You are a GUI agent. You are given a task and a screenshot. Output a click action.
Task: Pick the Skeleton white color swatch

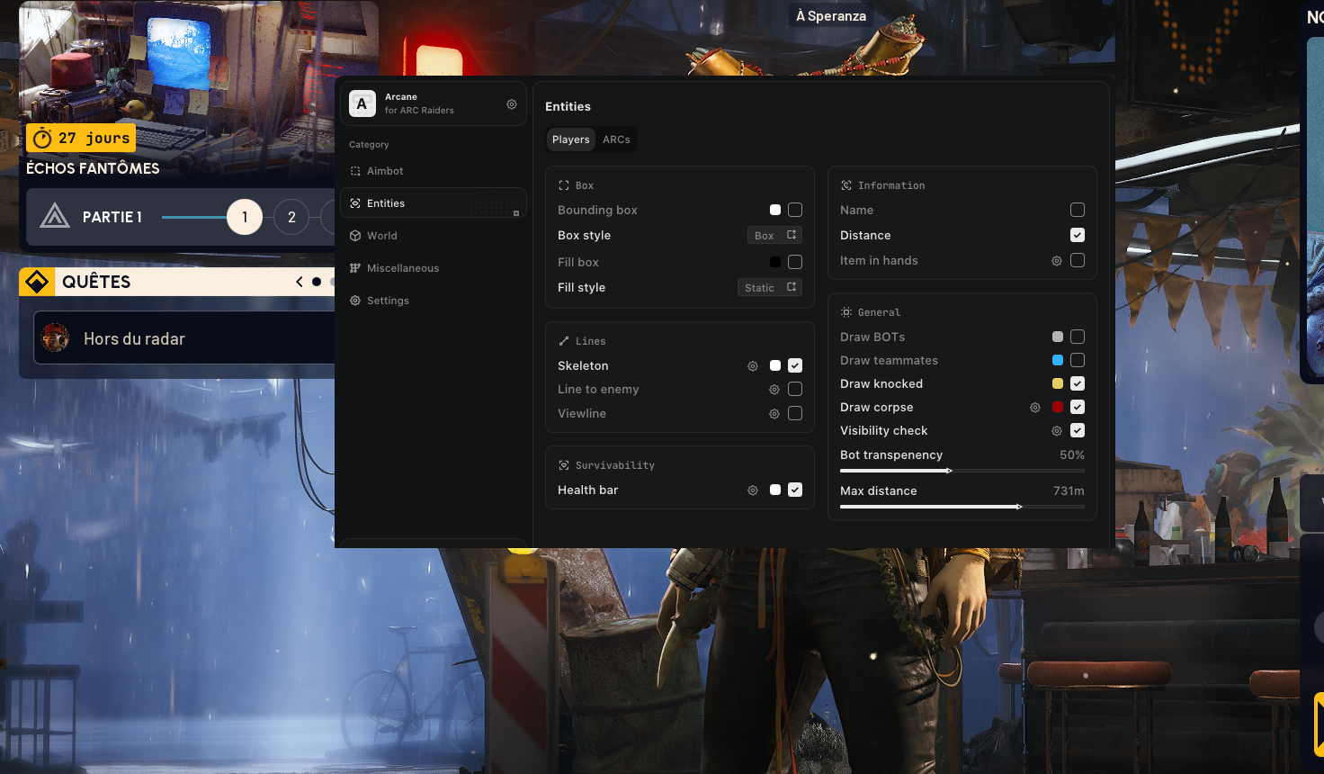pos(775,365)
